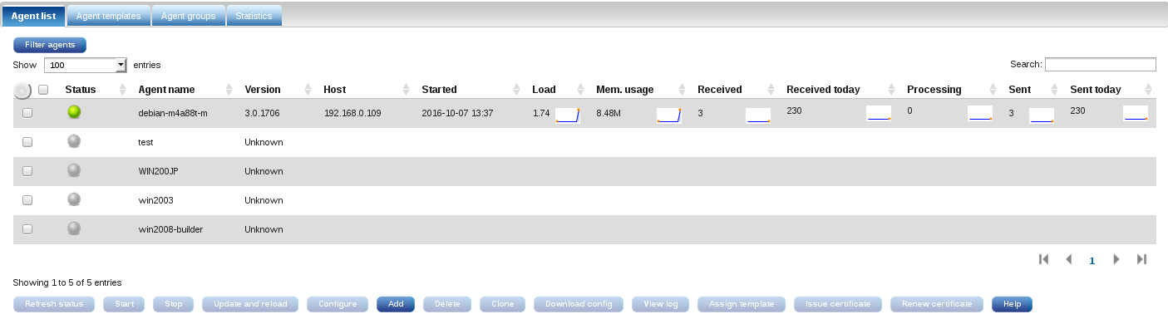Click the Delete button

(447, 304)
